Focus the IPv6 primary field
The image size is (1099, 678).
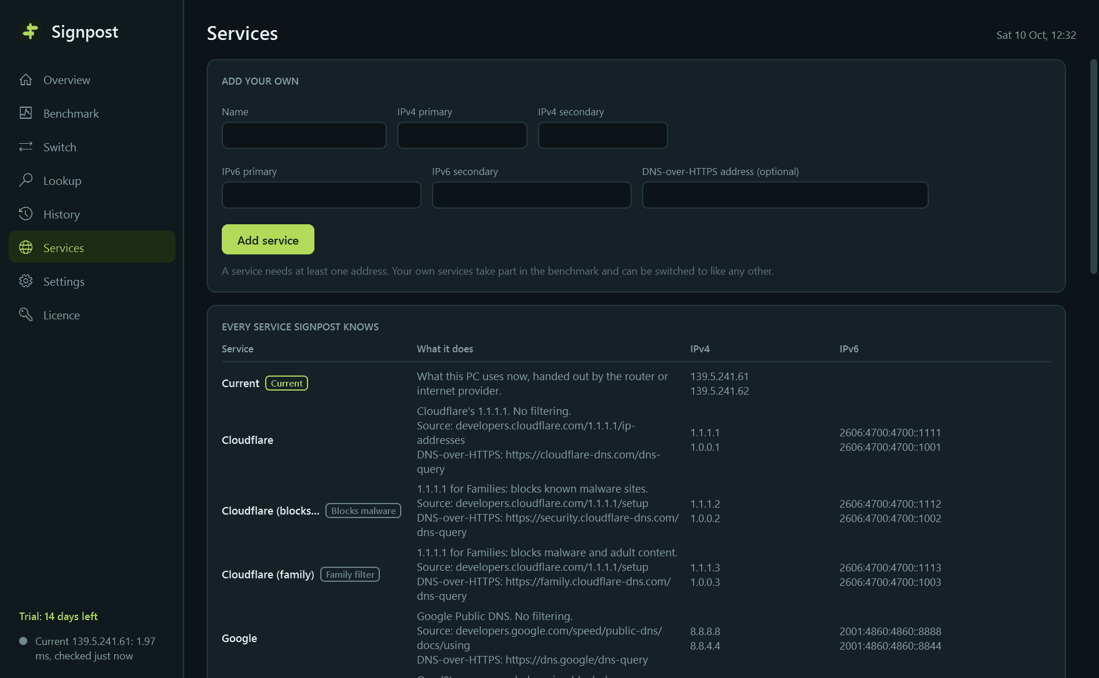321,195
